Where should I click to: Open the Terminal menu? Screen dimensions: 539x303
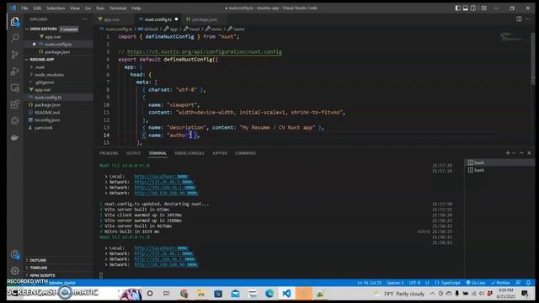(x=118, y=8)
